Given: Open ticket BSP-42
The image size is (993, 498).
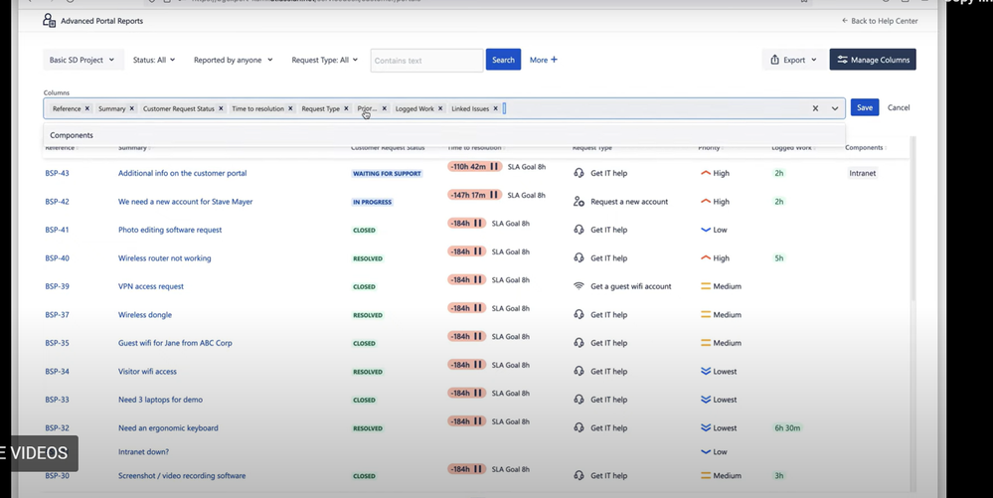Looking at the screenshot, I should [x=57, y=202].
